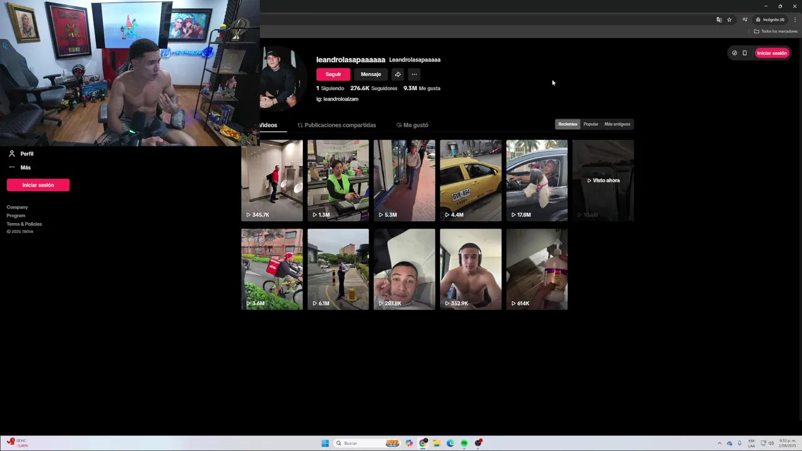Open the video with 1.3M views
Image resolution: width=802 pixels, height=451 pixels.
click(x=338, y=180)
